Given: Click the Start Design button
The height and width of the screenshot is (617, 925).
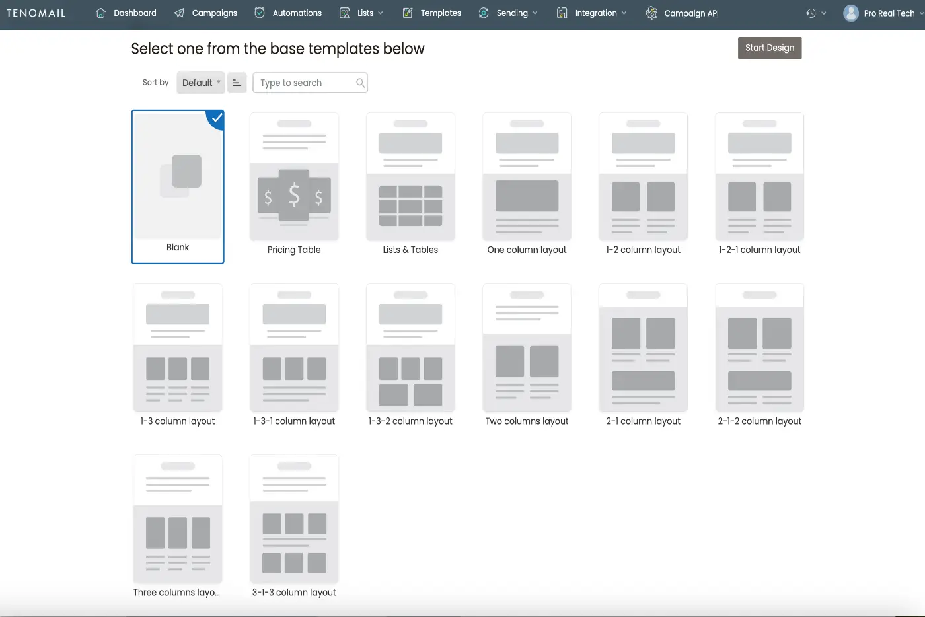Looking at the screenshot, I should coord(770,48).
